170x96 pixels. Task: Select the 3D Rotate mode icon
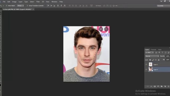(104, 6)
